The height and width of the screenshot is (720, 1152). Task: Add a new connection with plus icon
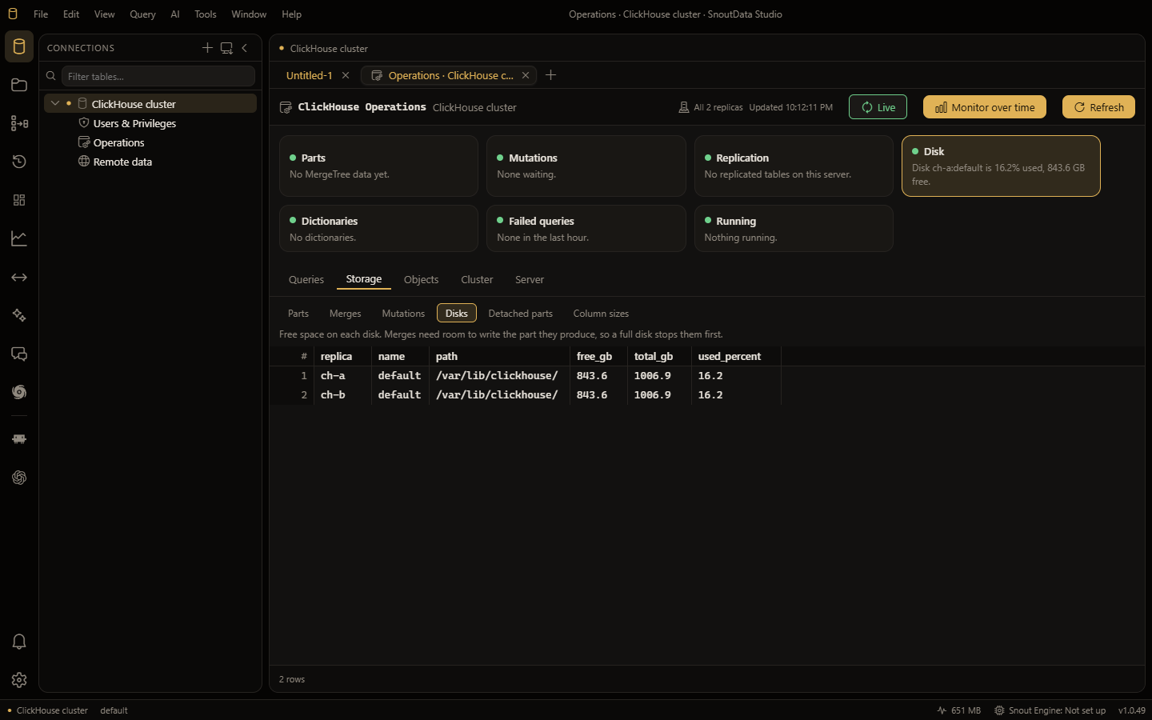click(207, 48)
